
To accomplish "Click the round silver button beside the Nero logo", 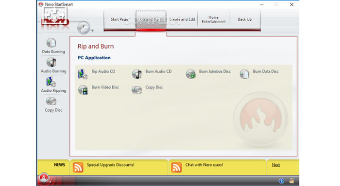I will [84, 28].
